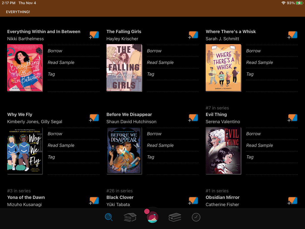The height and width of the screenshot is (229, 305).
Task: Tap the tag-plus icon for Why We Fly
Action: (94, 118)
